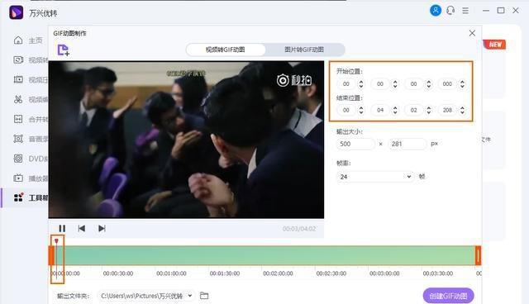The height and width of the screenshot is (304, 529).
Task: Open the player sidebar item
Action: point(31,178)
